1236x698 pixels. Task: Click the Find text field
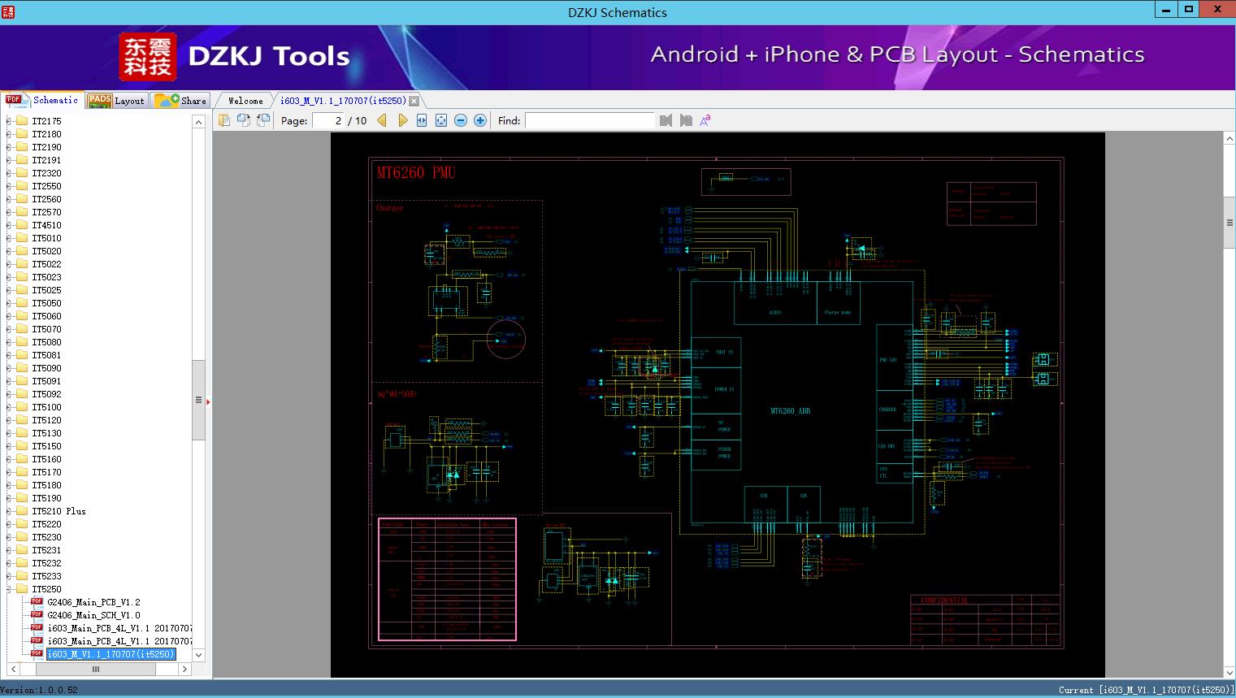589,120
